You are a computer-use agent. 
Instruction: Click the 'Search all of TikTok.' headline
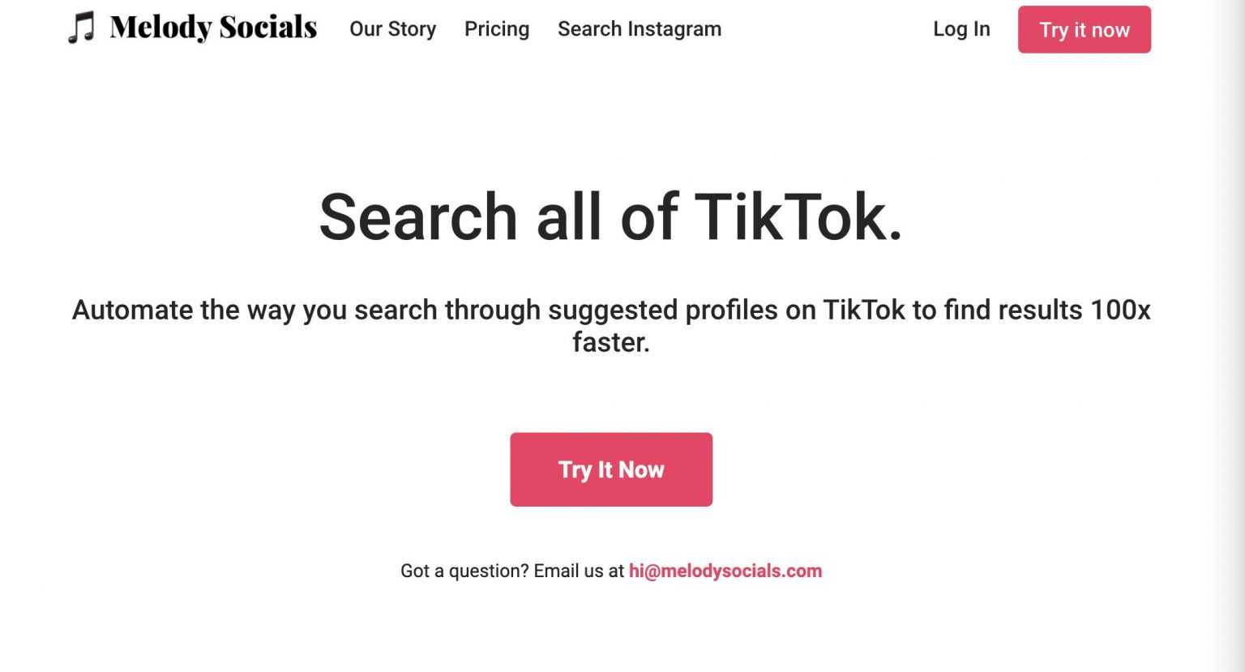pos(610,216)
